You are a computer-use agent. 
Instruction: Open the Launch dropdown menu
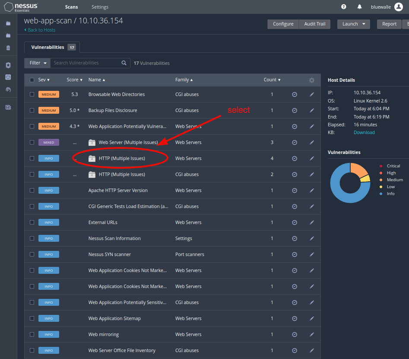coord(353,24)
